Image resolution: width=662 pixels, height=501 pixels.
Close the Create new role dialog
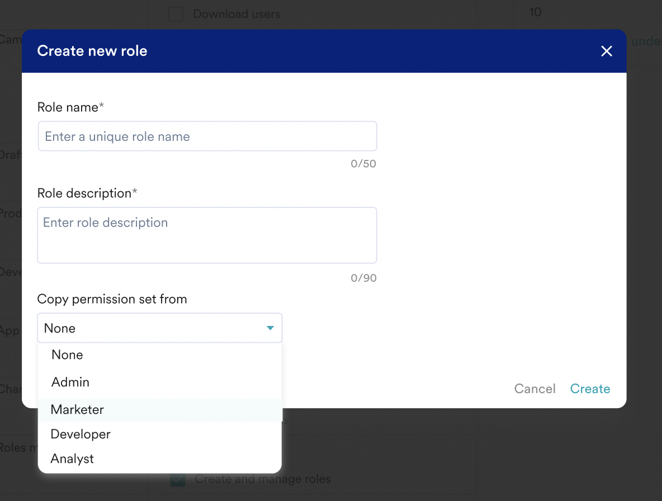click(607, 51)
